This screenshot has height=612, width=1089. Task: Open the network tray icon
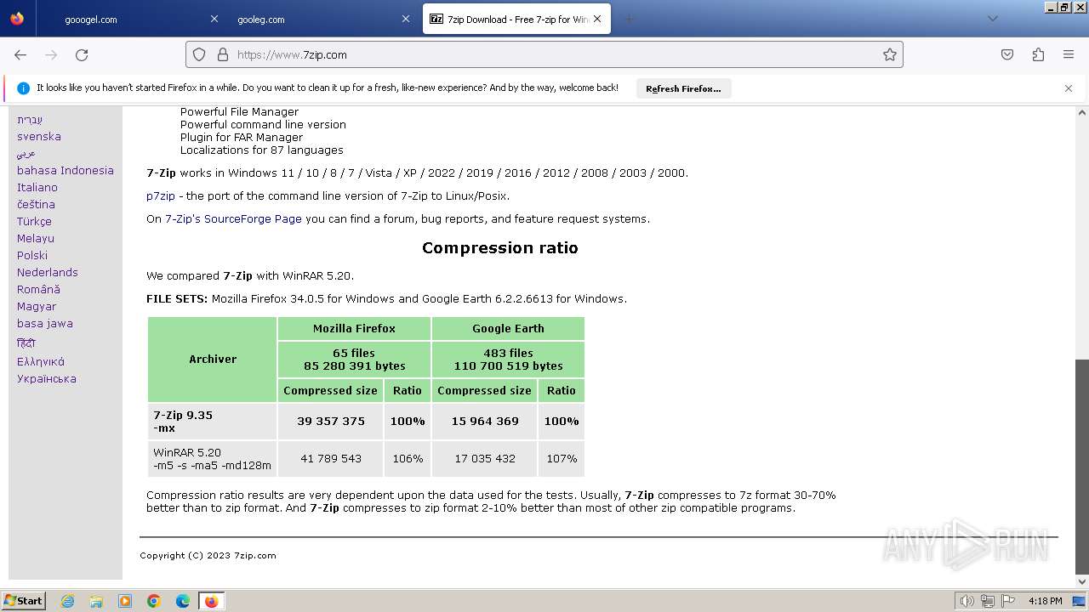988,601
